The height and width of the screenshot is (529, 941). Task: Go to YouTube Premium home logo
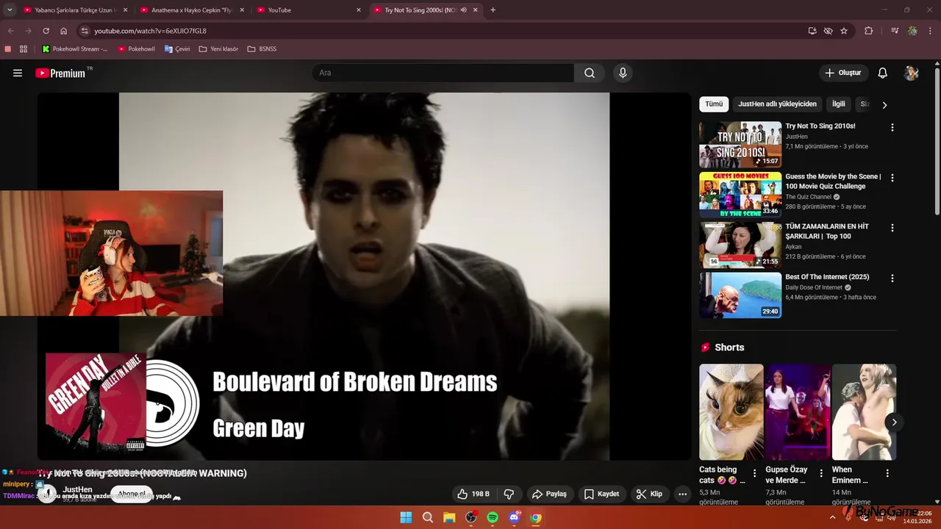61,73
